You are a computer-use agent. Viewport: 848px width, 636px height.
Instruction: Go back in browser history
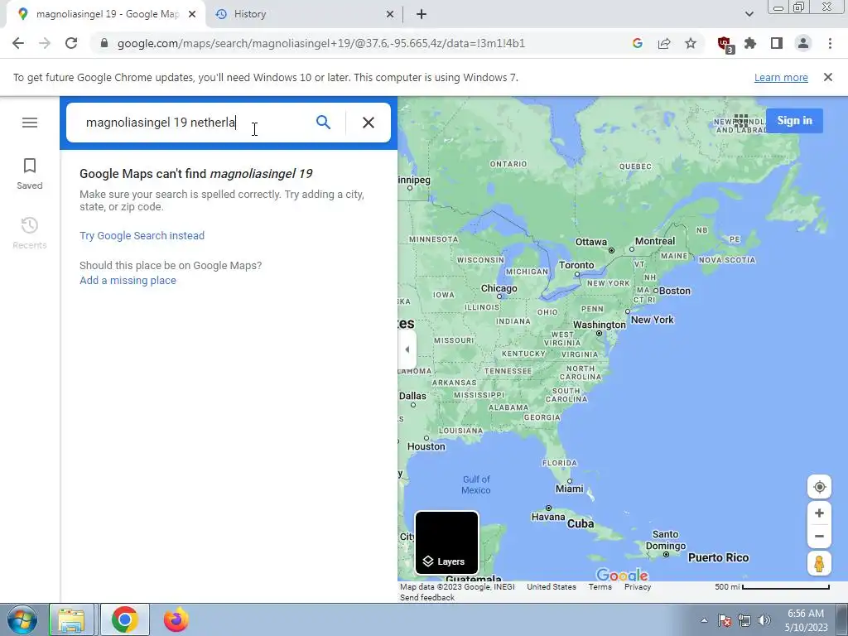point(18,43)
